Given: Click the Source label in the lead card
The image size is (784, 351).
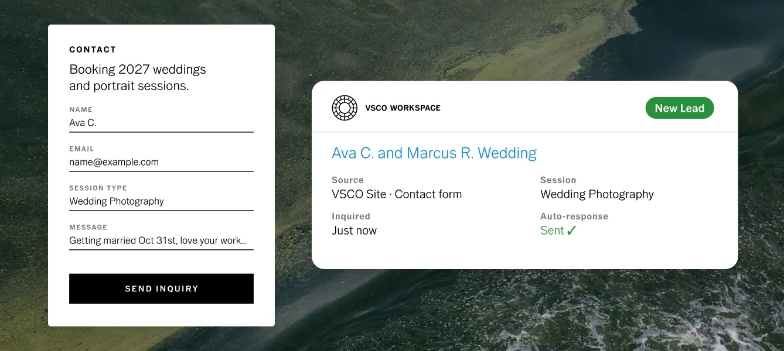Looking at the screenshot, I should point(347,180).
